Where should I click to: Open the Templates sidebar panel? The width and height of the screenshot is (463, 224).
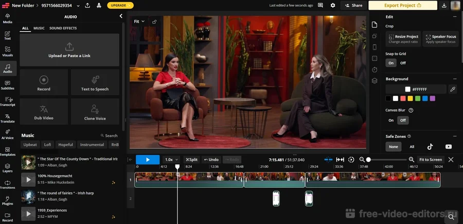[8, 151]
